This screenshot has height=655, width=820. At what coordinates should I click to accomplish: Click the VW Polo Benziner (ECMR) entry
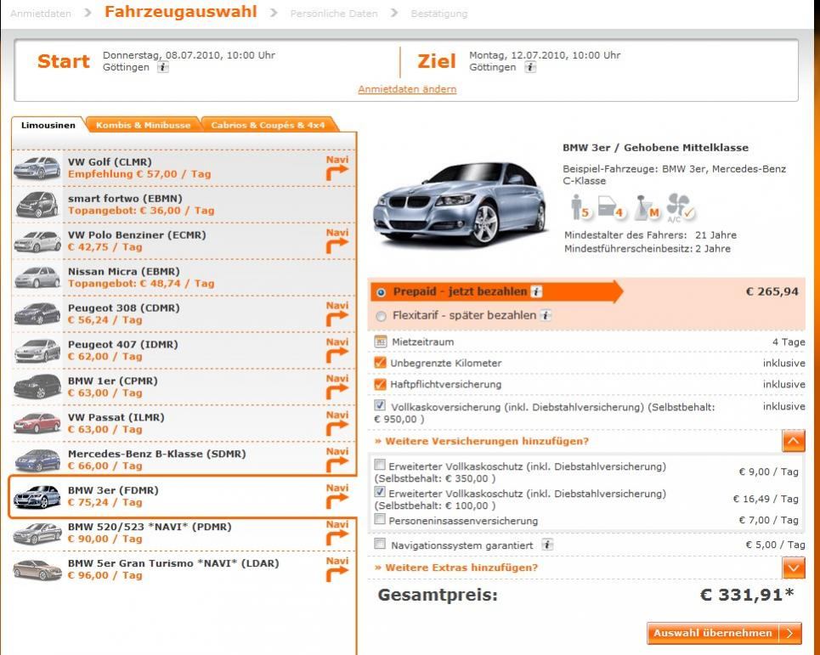[184, 241]
